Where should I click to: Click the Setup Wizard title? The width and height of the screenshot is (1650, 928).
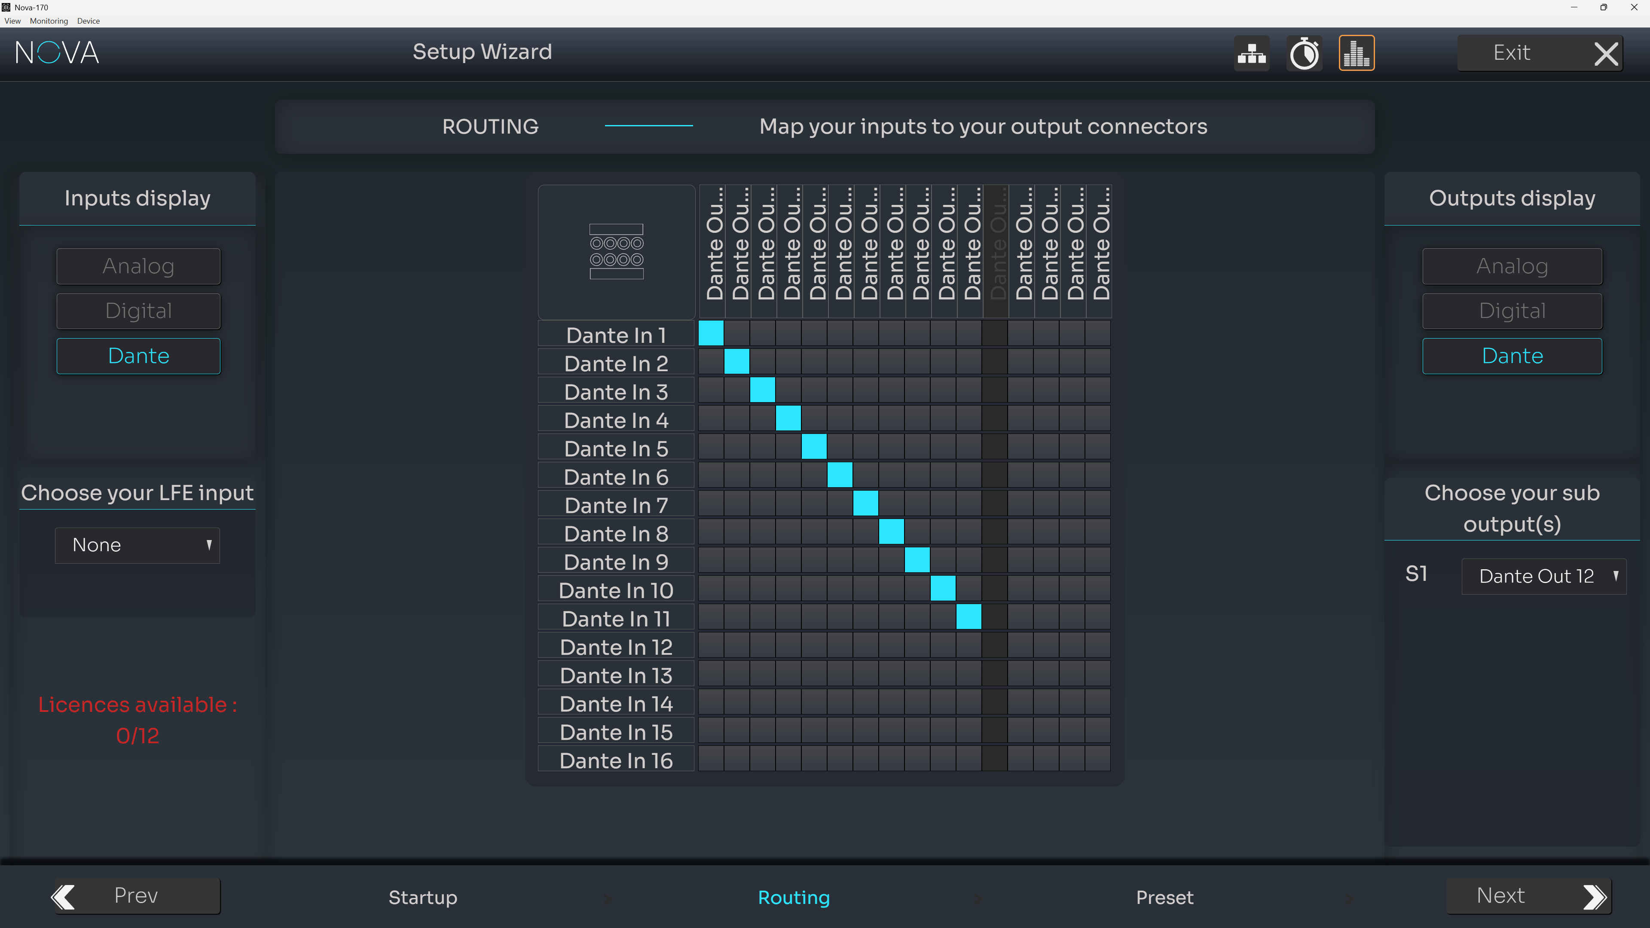pyautogui.click(x=482, y=51)
